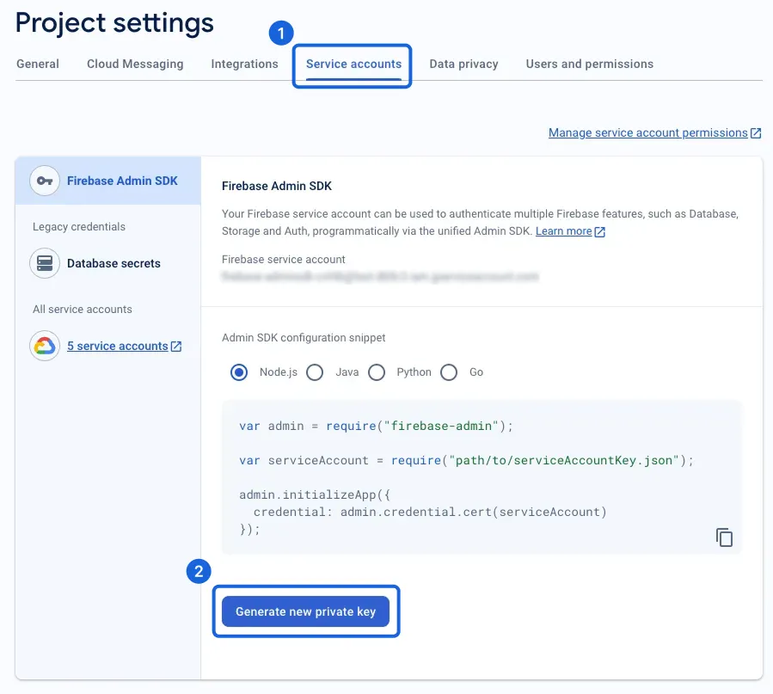Click the credential: admin.credential.cert code line
This screenshot has height=694, width=773.
coord(430,513)
